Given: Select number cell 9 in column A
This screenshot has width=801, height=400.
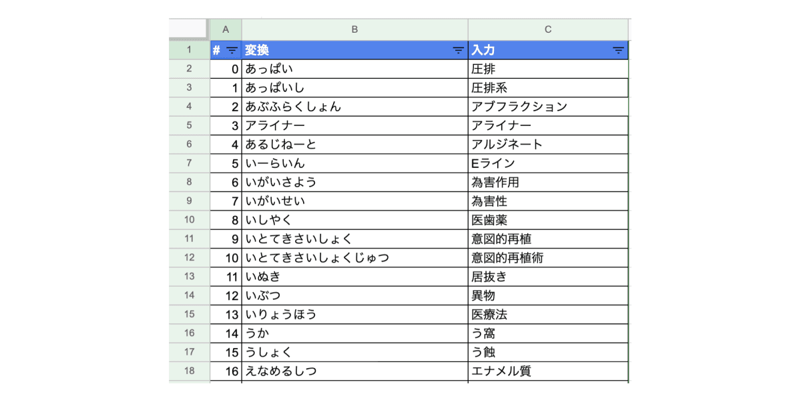Looking at the screenshot, I should [x=226, y=239].
